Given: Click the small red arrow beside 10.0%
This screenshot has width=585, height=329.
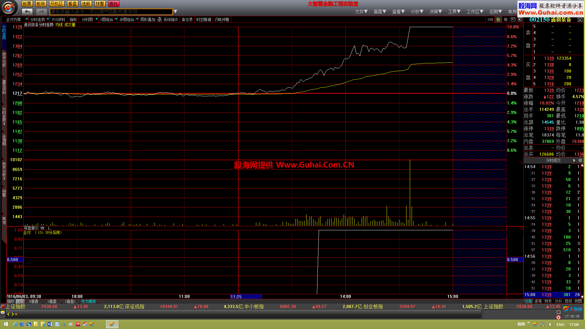Looking at the screenshot, I should 521,25.
